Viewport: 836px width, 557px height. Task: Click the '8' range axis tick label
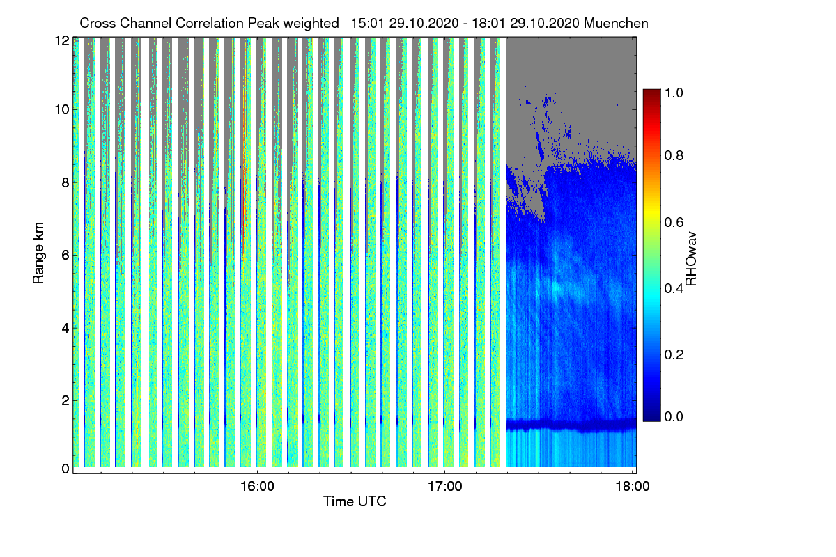click(x=65, y=182)
